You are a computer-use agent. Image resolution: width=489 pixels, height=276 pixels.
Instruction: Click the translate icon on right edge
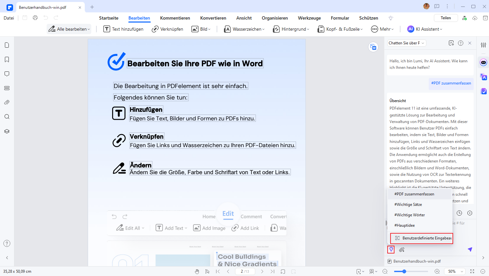coord(483,77)
